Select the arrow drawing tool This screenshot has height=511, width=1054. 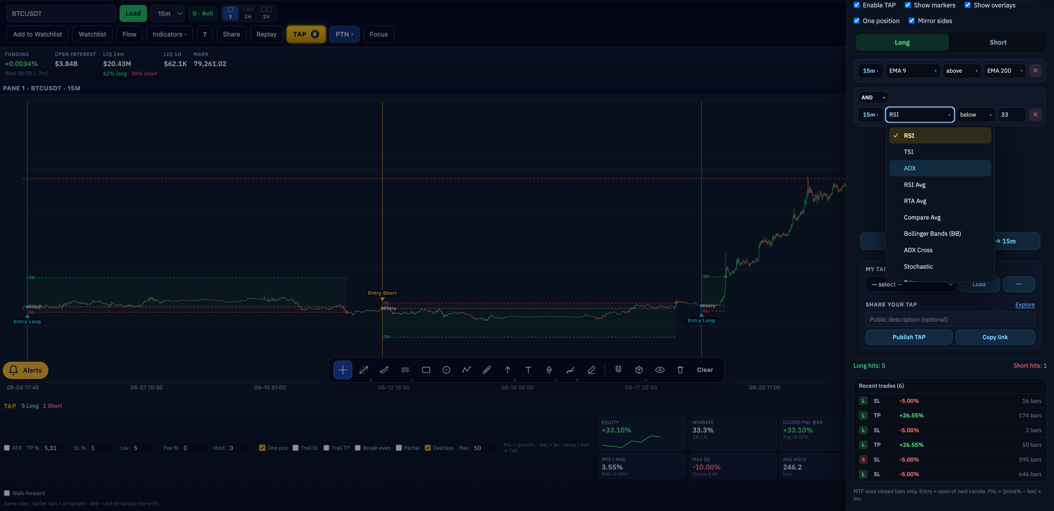click(507, 370)
